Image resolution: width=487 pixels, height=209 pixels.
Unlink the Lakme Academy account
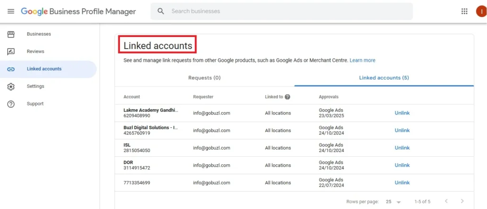(x=402, y=113)
